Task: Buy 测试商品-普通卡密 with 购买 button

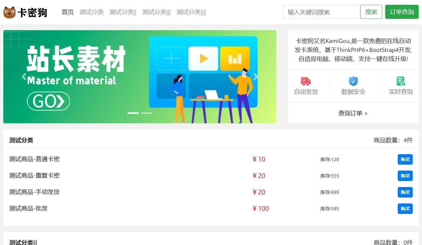Action: 405,159
